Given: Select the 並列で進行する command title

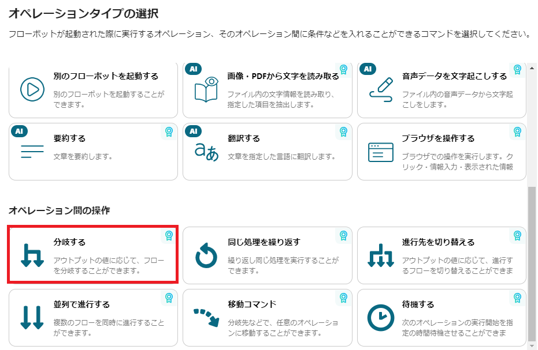Looking at the screenshot, I should pyautogui.click(x=81, y=304).
